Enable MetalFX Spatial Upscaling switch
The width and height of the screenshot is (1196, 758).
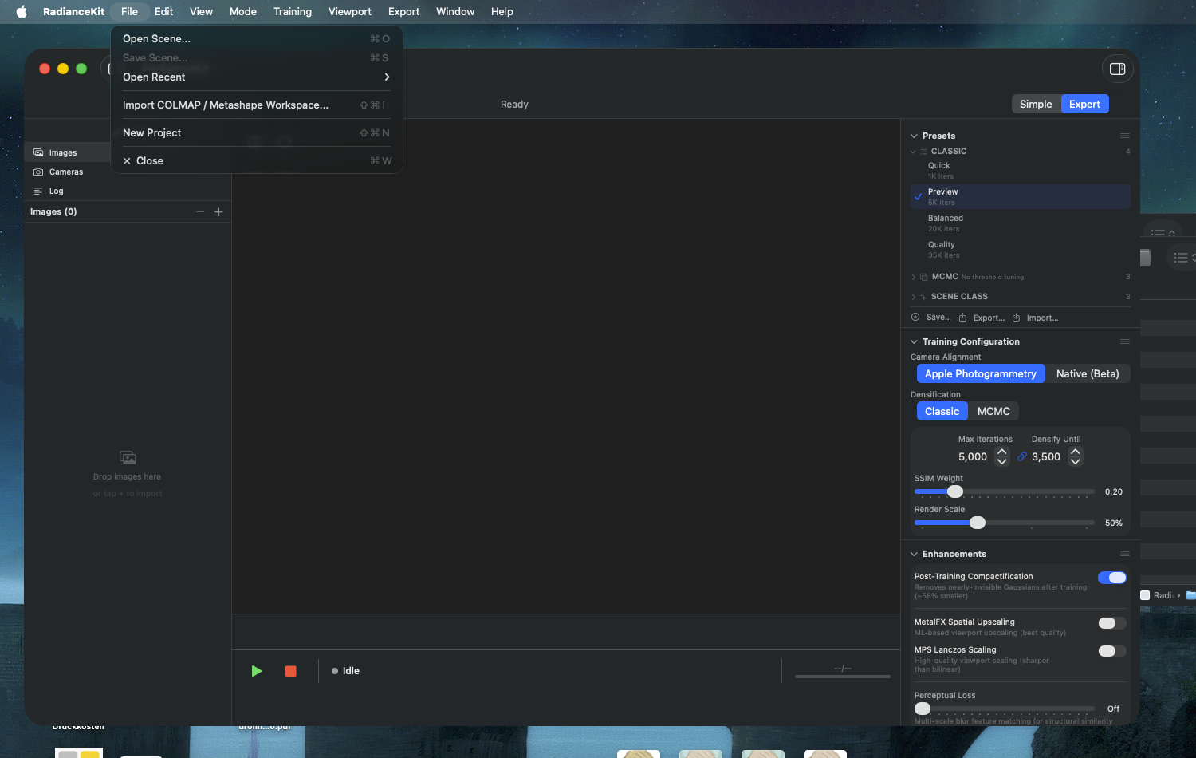tap(1112, 623)
